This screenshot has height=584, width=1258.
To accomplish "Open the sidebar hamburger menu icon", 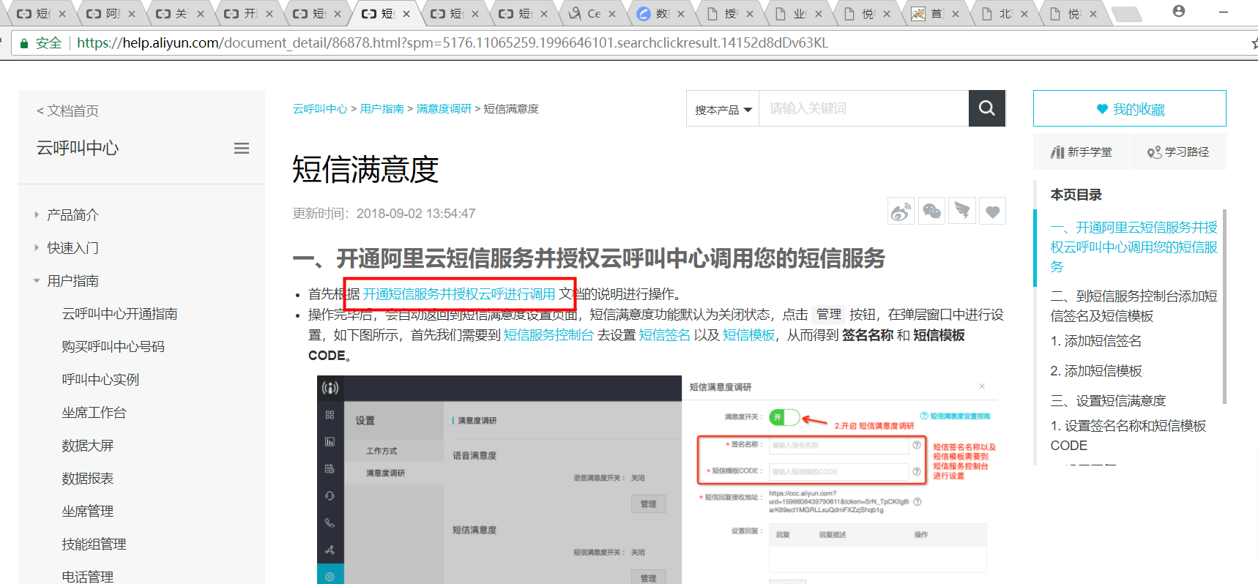I will coord(242,149).
